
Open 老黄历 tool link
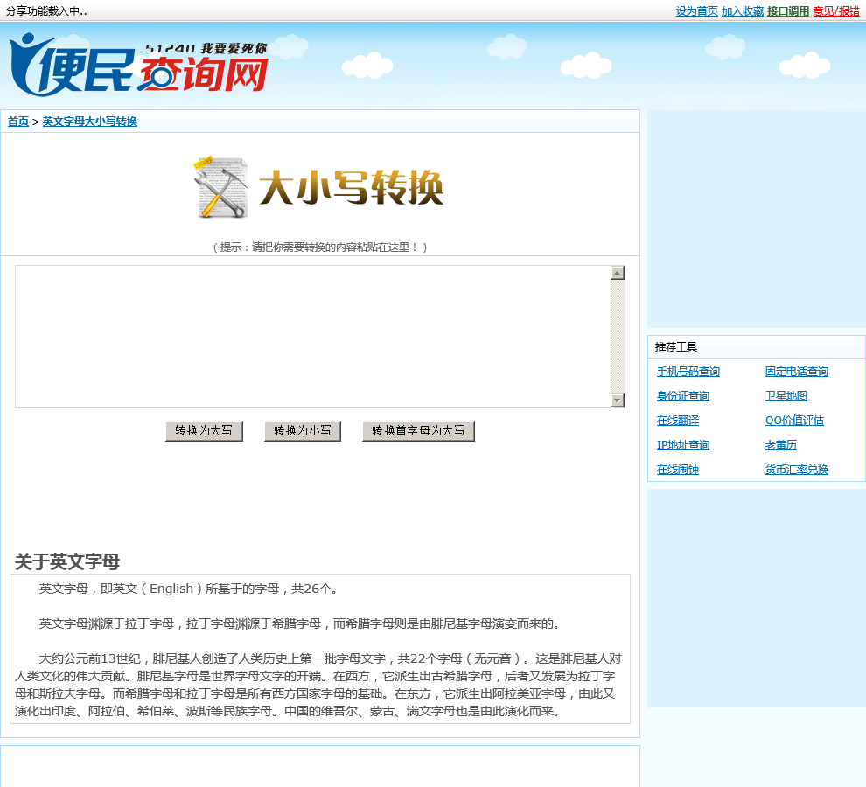(781, 444)
